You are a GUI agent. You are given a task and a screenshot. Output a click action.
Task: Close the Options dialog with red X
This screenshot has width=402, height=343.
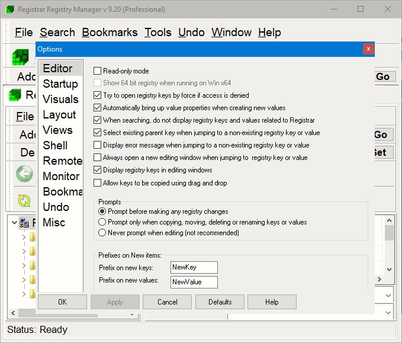pyautogui.click(x=368, y=49)
